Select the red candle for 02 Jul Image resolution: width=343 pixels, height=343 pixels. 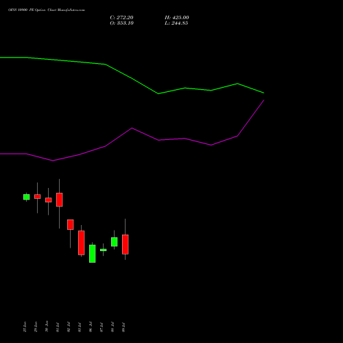coord(71,224)
